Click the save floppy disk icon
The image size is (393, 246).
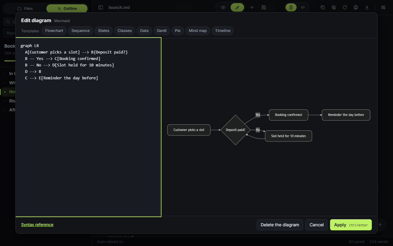264,7
